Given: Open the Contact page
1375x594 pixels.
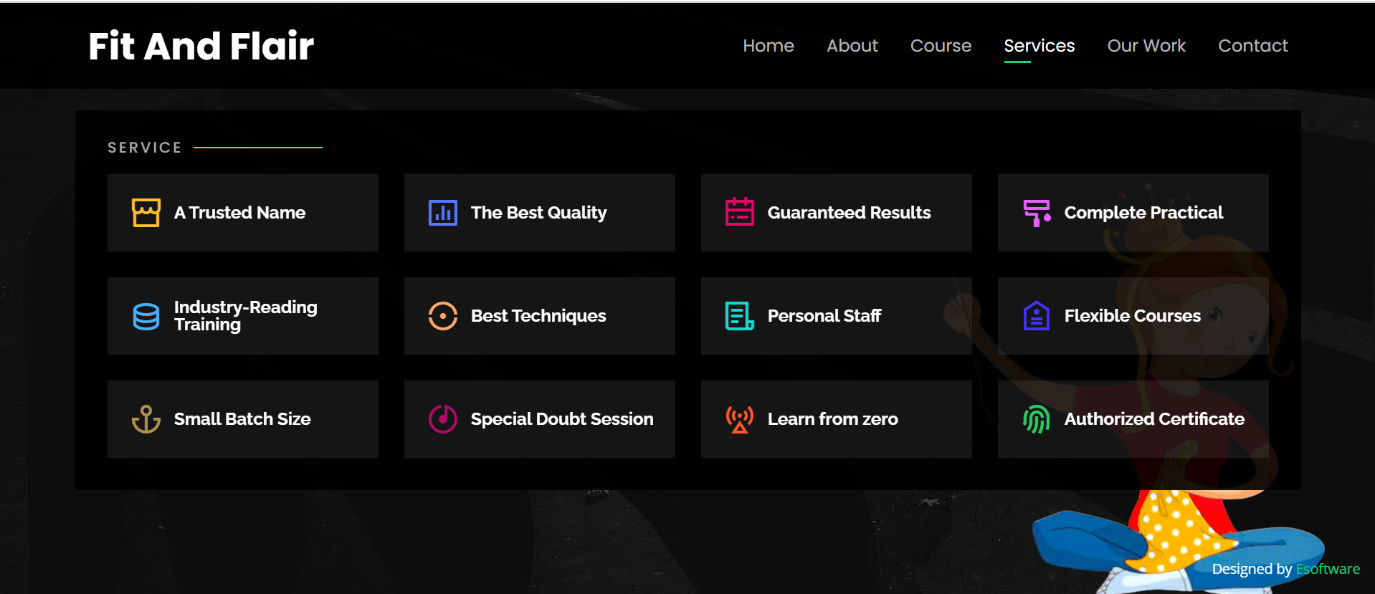Looking at the screenshot, I should pyautogui.click(x=1253, y=46).
